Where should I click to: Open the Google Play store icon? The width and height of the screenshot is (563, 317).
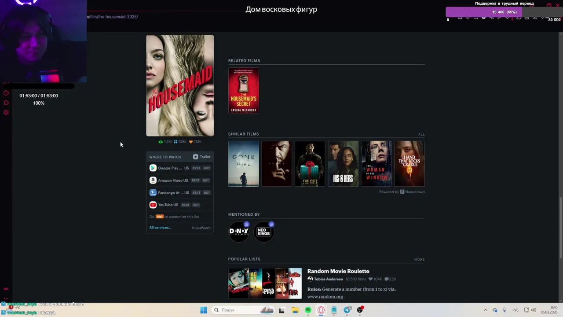pyautogui.click(x=153, y=168)
